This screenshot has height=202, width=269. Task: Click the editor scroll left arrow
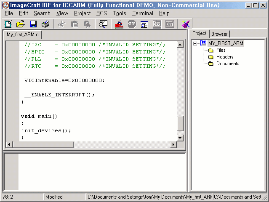tap(9, 144)
